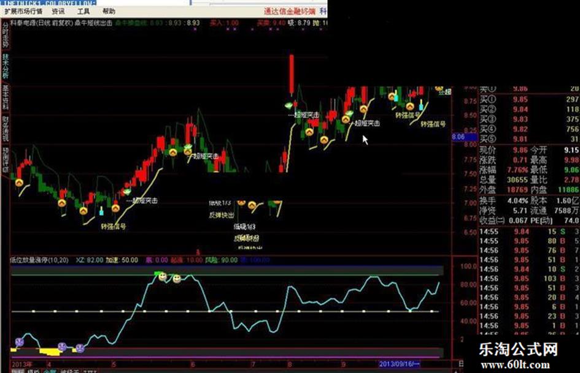Click the 科泰电源(日线 前复权) chart title
The width and height of the screenshot is (580, 373).
[x=41, y=23]
